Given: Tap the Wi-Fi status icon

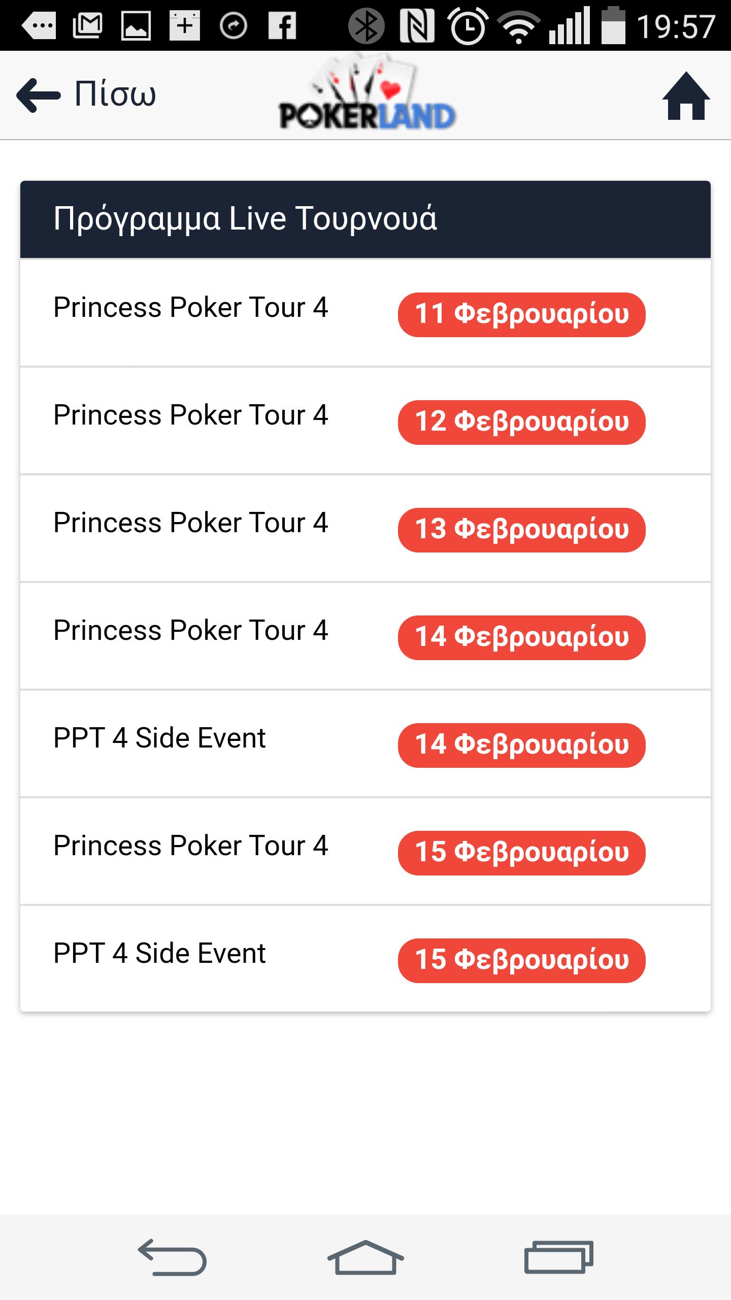Looking at the screenshot, I should coord(518,27).
